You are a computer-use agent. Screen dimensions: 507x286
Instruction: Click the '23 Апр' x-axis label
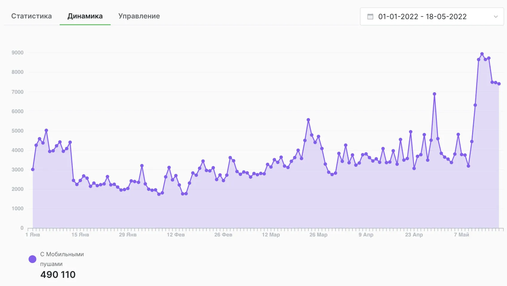[x=414, y=235]
